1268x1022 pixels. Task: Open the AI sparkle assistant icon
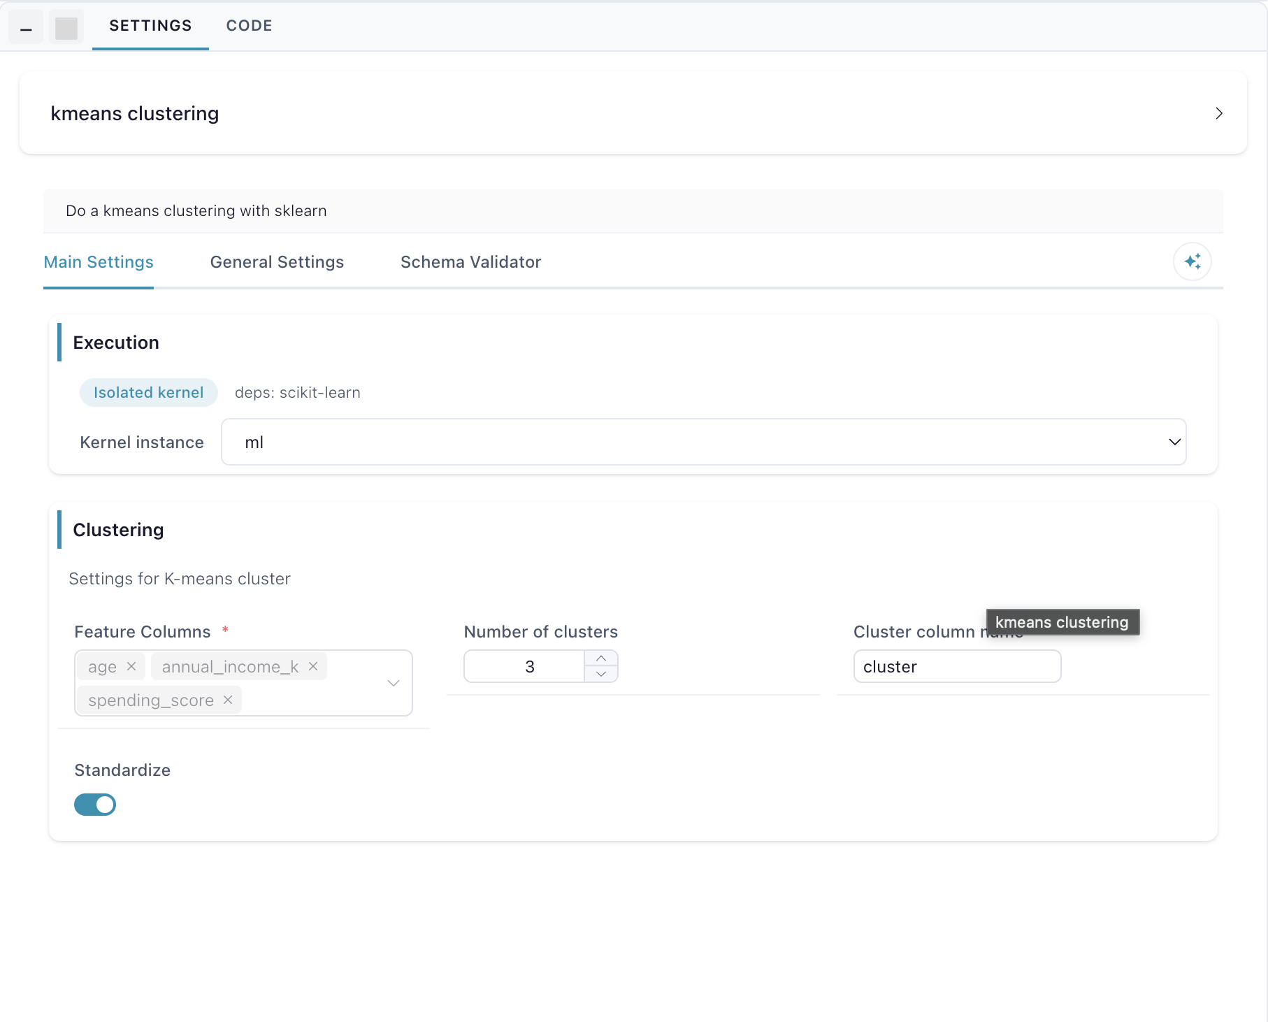[x=1192, y=261]
